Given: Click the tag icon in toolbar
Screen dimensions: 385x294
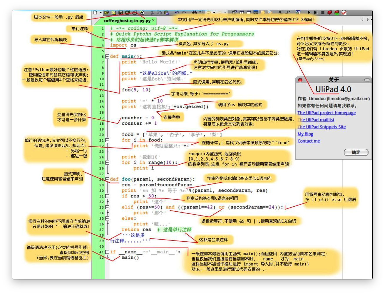Looking at the screenshot, I should 270,13.
